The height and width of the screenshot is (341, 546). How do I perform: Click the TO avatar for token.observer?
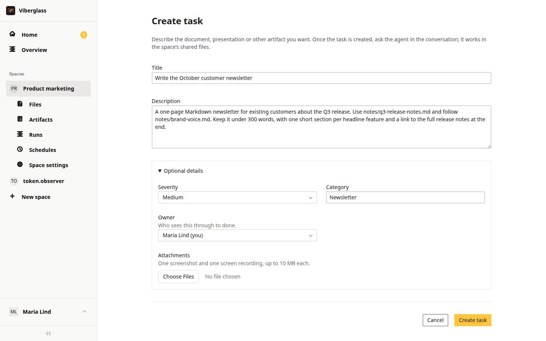click(x=14, y=181)
